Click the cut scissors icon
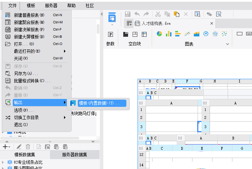The height and width of the screenshot is (169, 252). (158, 14)
